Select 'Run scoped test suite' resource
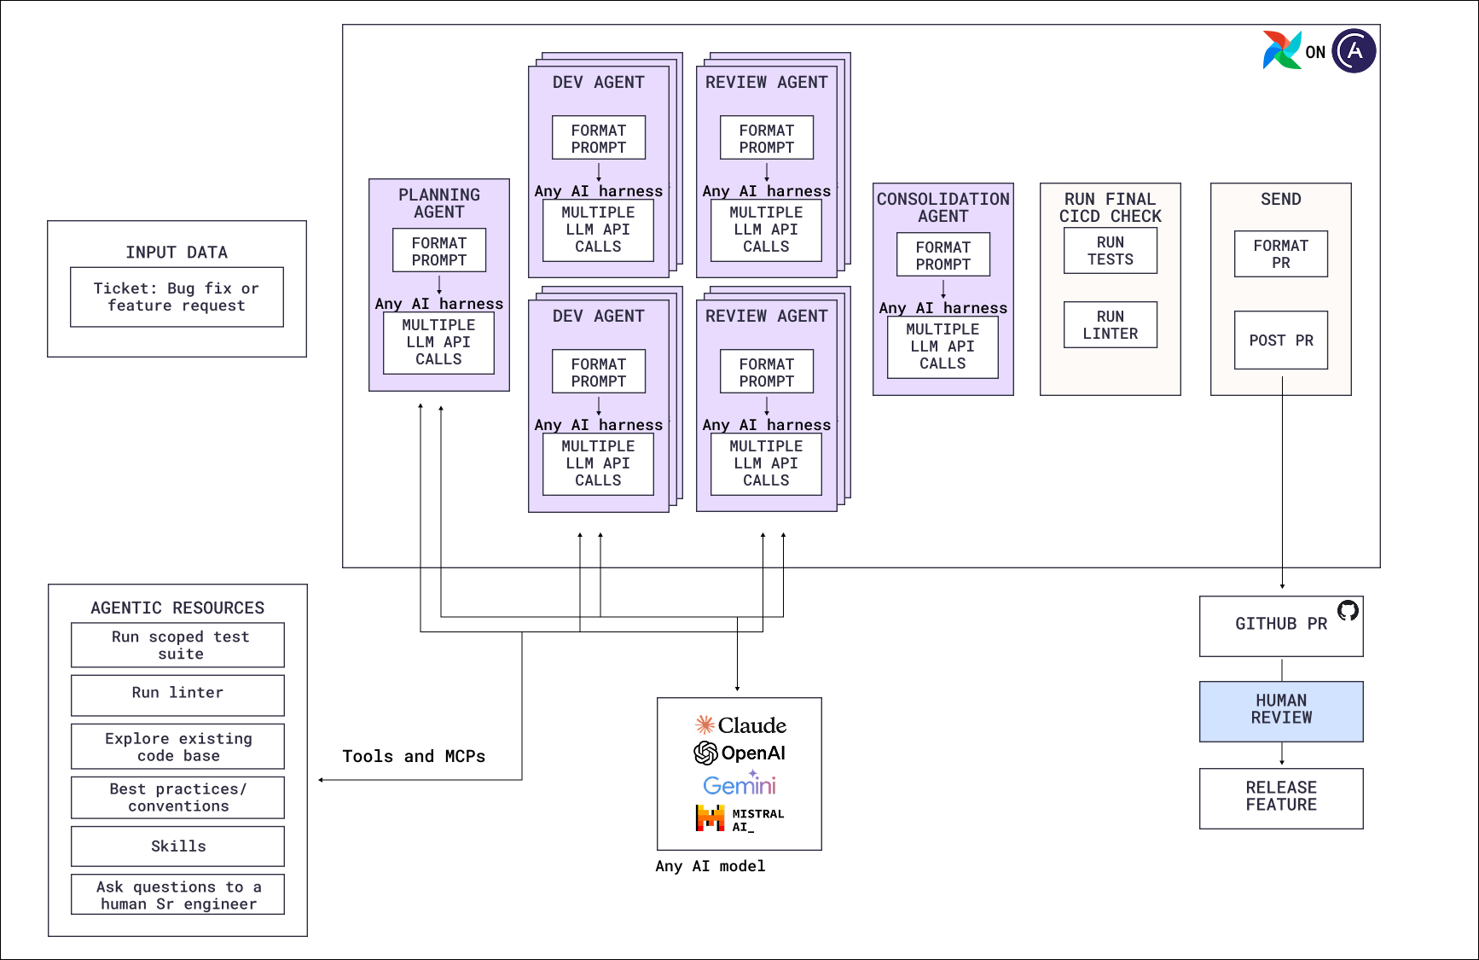1479x960 pixels. point(177,645)
